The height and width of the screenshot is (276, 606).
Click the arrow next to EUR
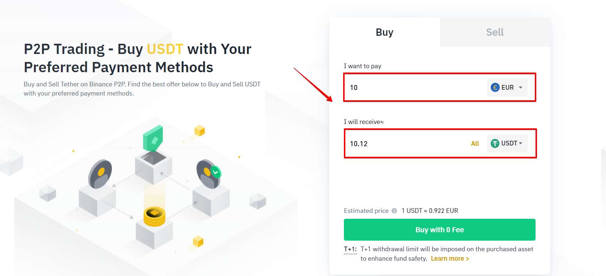pyautogui.click(x=521, y=88)
